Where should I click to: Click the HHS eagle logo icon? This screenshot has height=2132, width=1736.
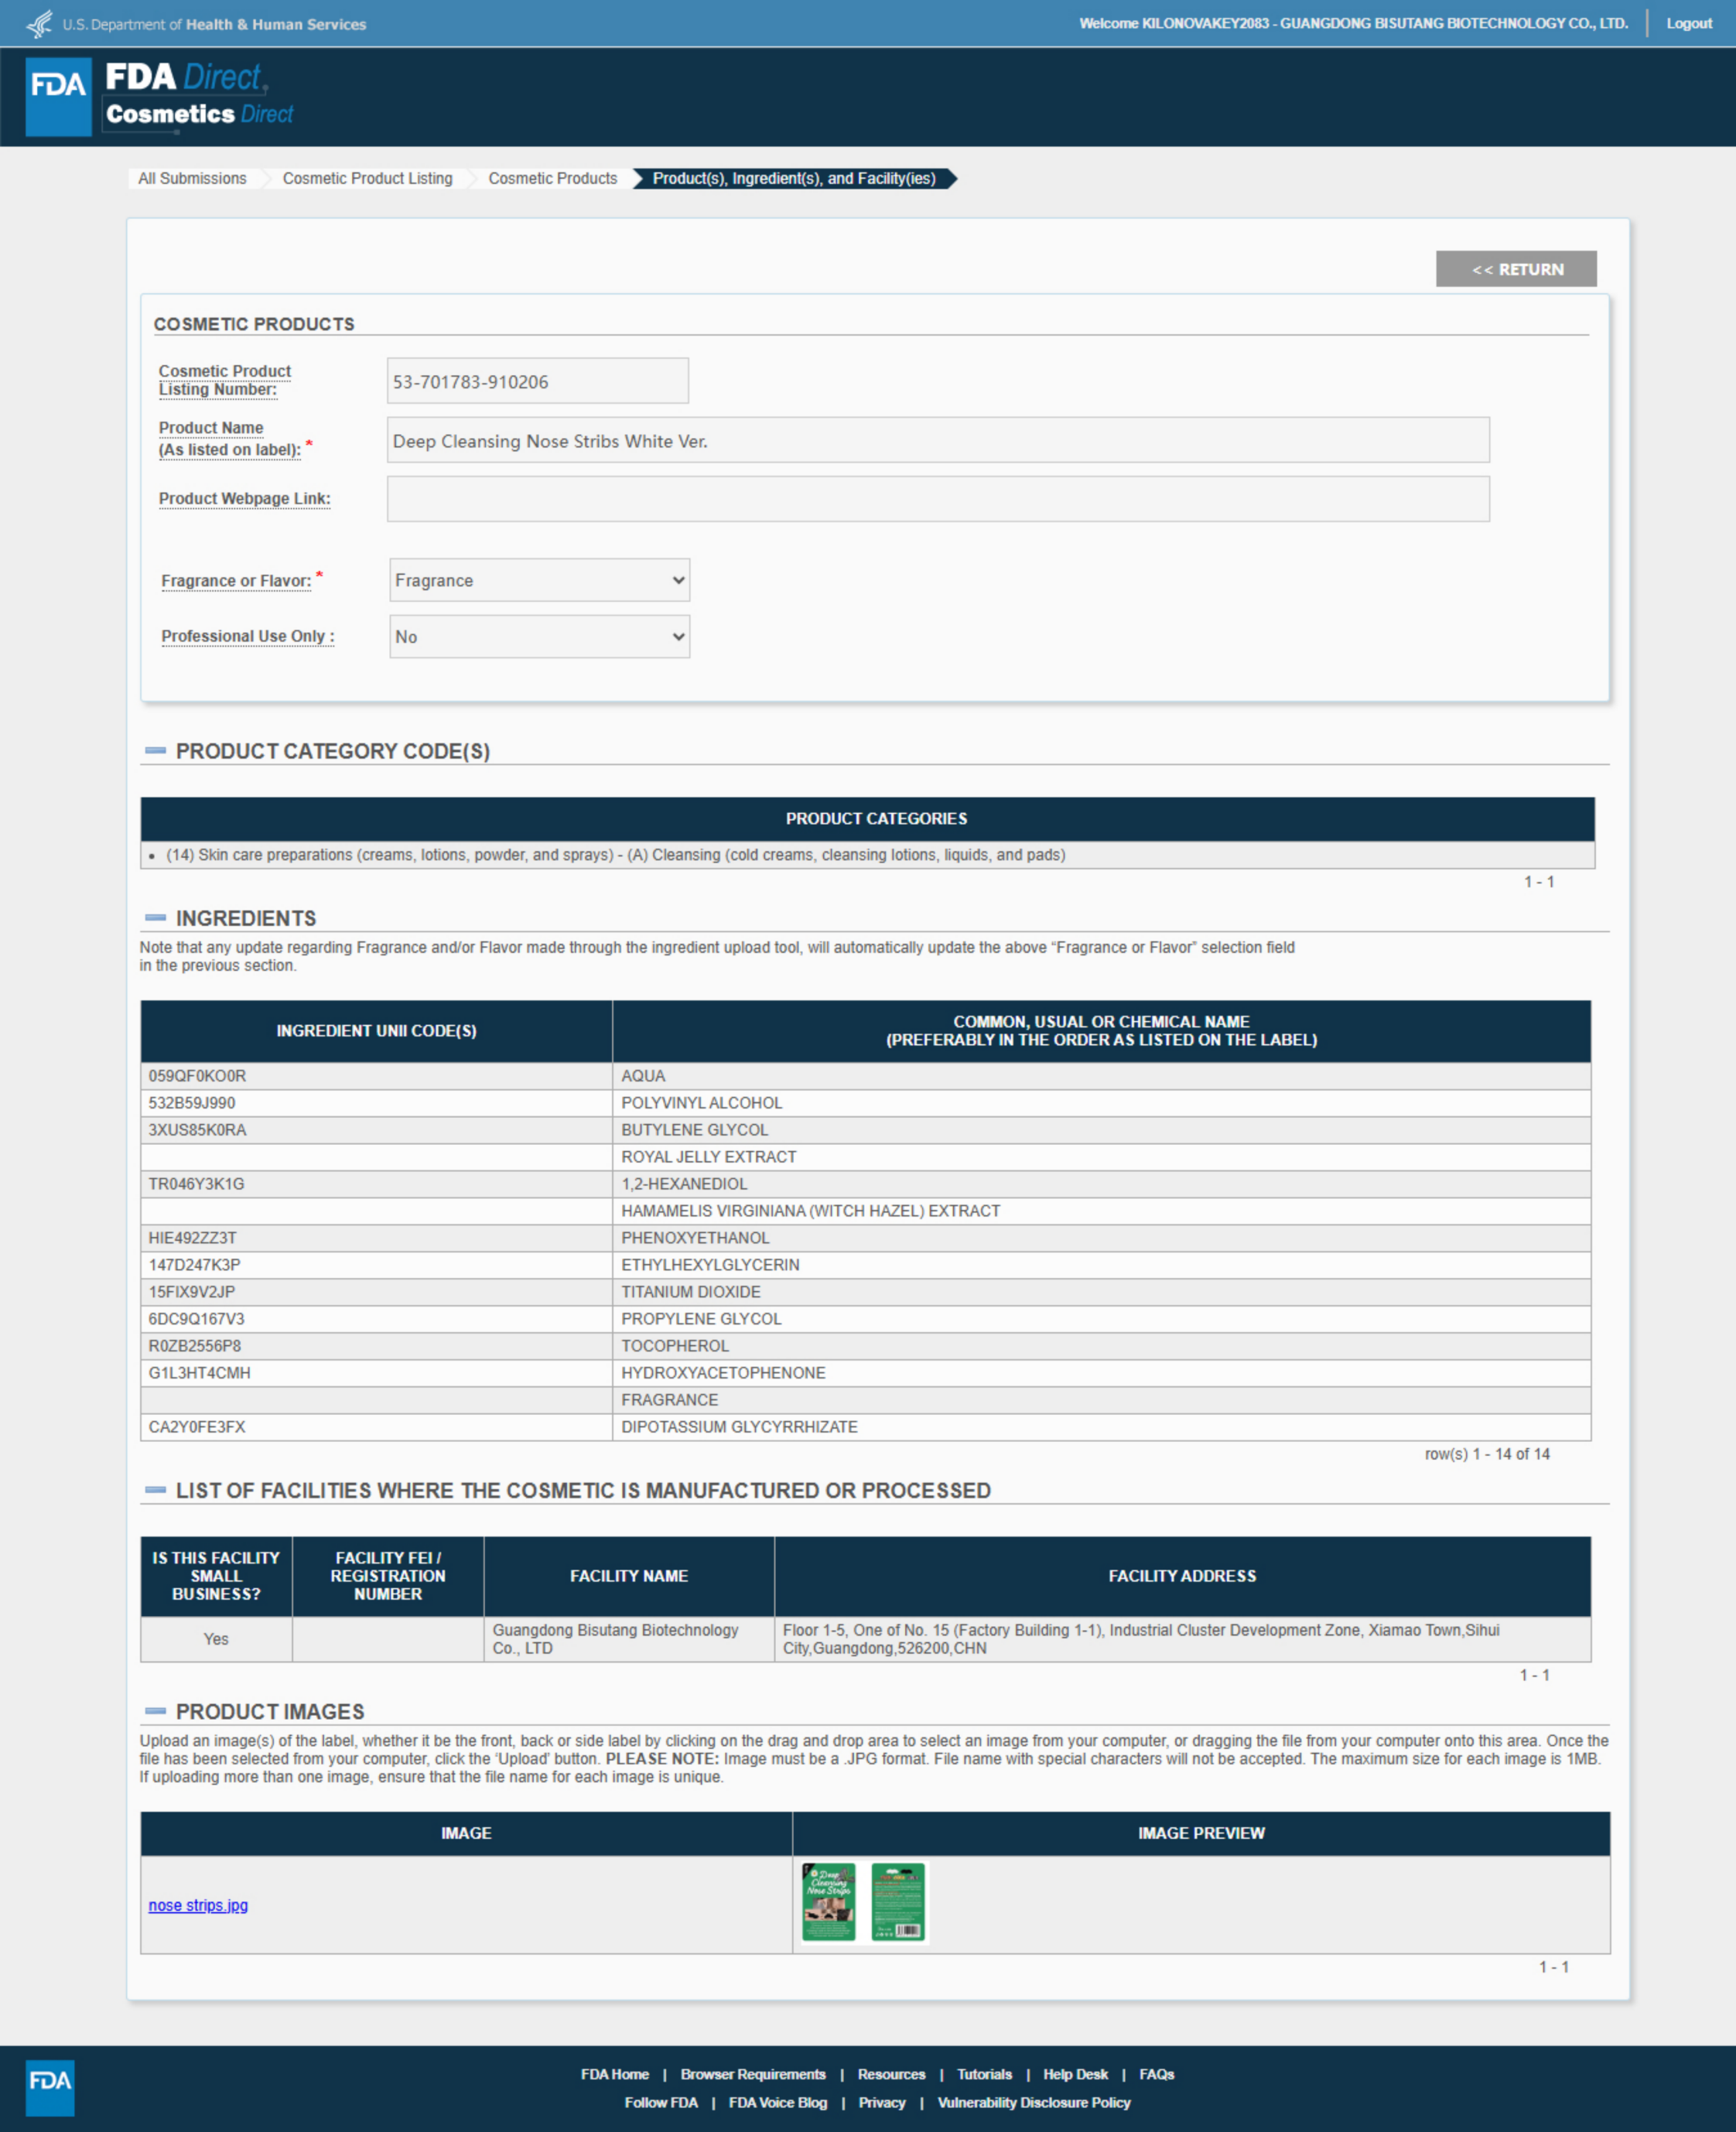click(x=39, y=23)
